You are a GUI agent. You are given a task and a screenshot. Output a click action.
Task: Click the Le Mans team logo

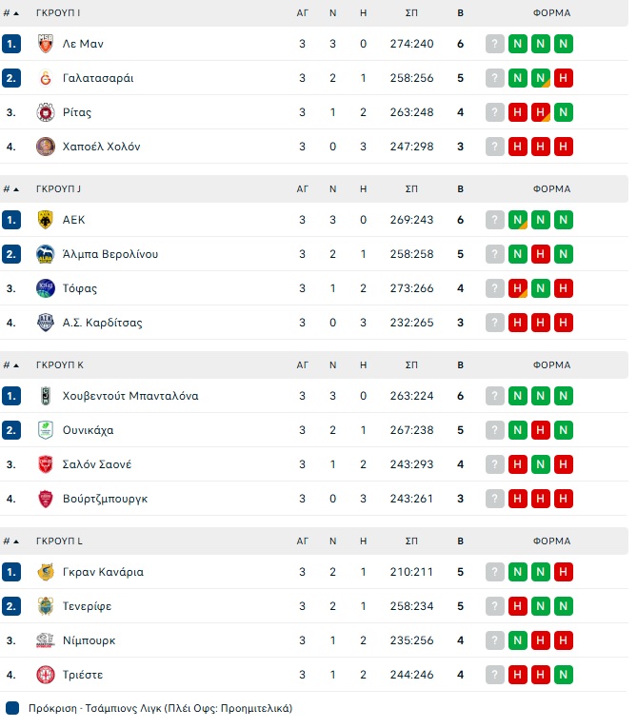pyautogui.click(x=45, y=44)
